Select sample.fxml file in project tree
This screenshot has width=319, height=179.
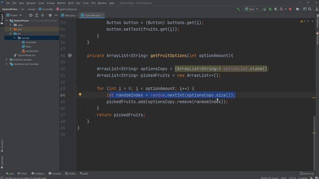(30, 51)
